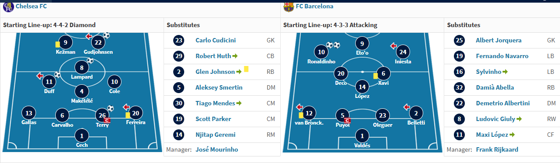The image size is (560, 163).
Task: Click the football icons next to Ronaldinho
Action: click(333, 45)
